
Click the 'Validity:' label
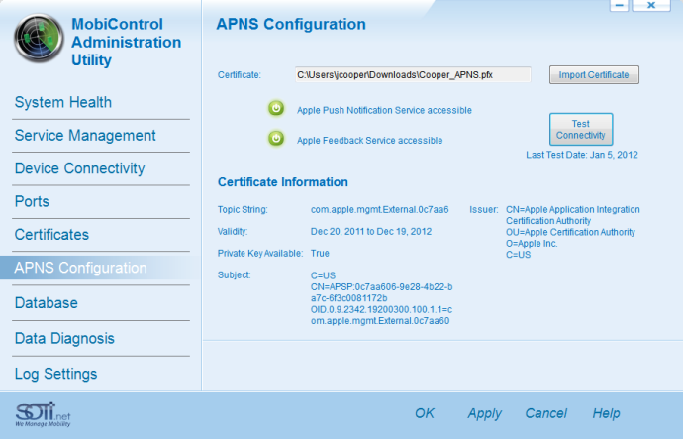(x=233, y=232)
